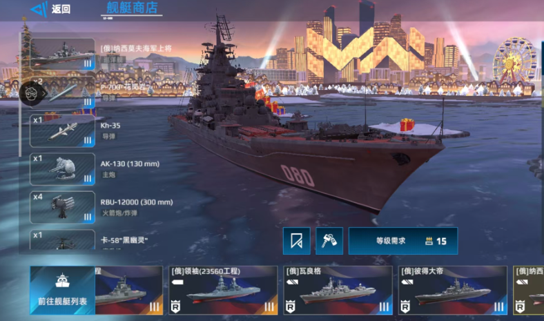Screen dimensions: 544x321
Task: Expand the chevron beside the face avatar
Action: 43,93
